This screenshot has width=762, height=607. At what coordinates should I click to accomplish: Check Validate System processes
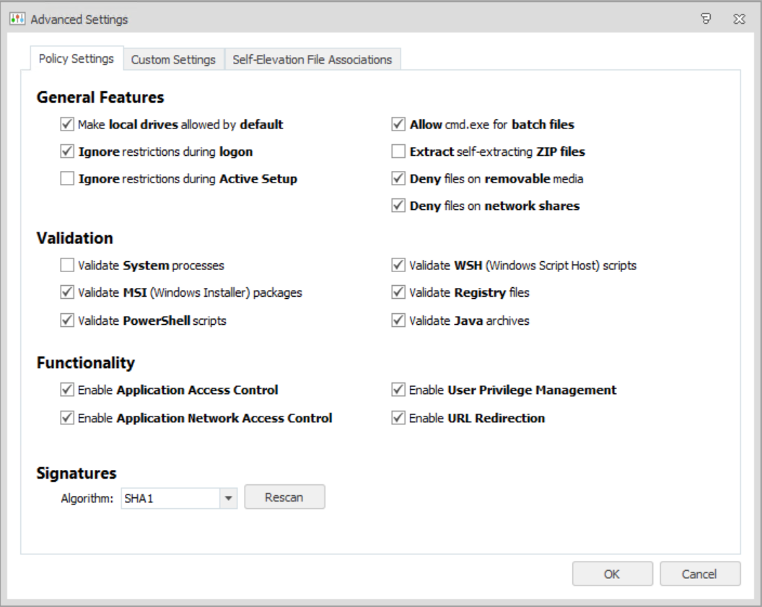click(x=68, y=266)
